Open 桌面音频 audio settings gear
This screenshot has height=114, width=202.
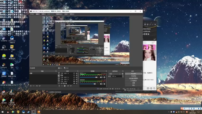coord(104,84)
